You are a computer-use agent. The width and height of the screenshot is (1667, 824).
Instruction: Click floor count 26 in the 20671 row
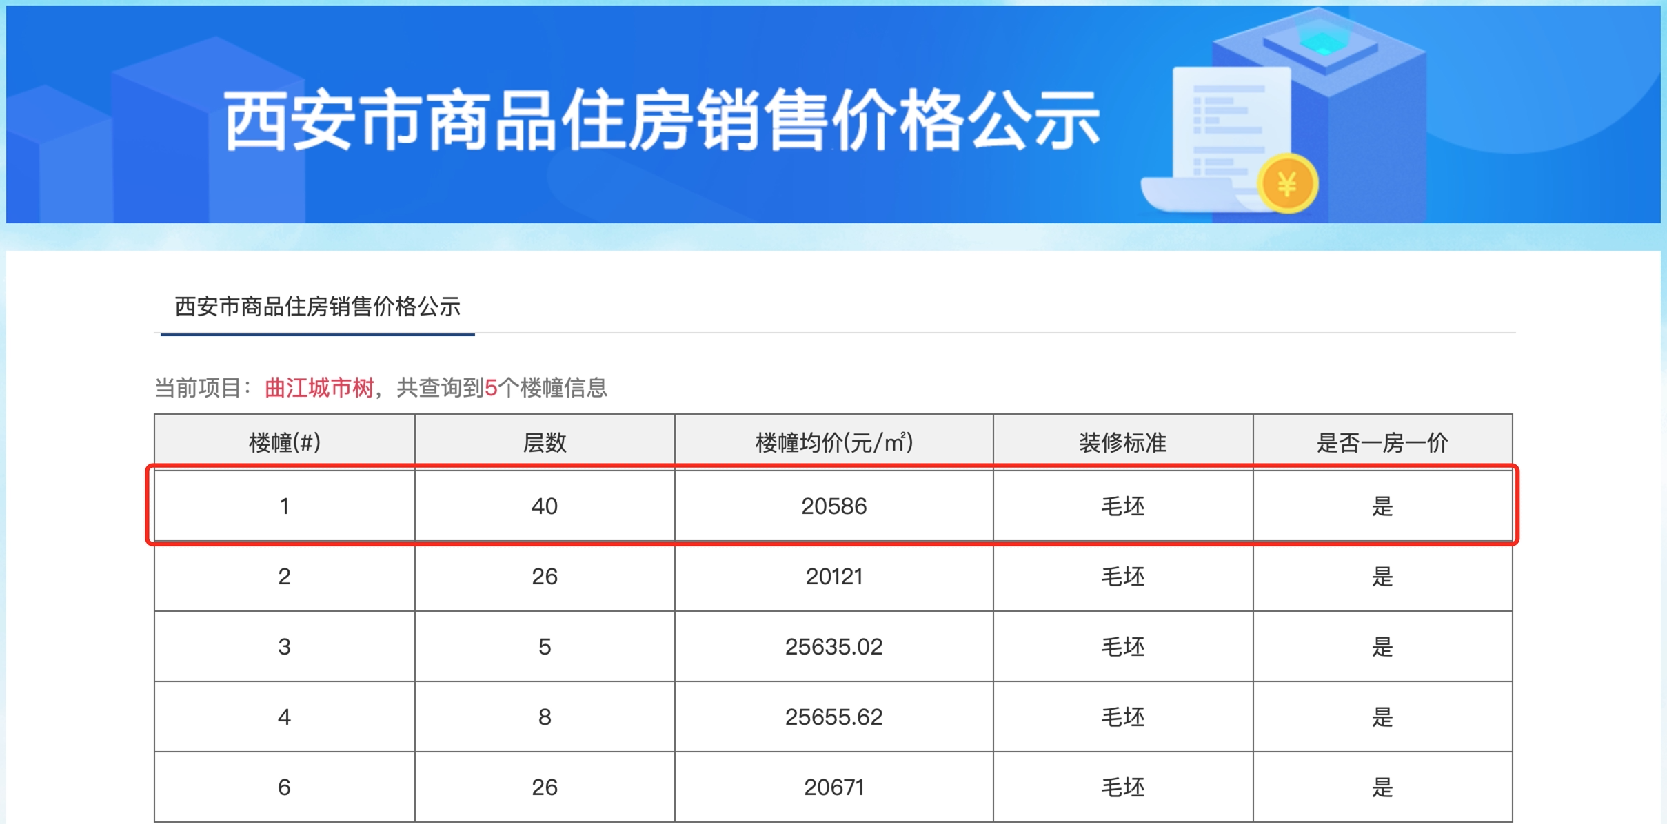point(545,787)
